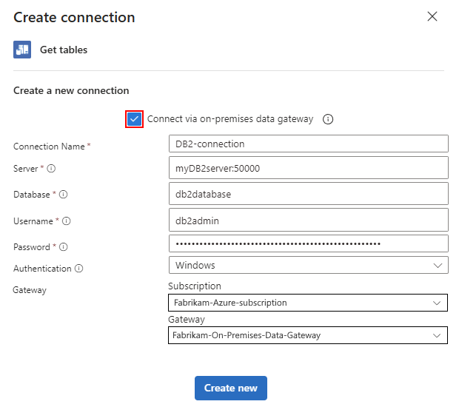Expand the Subscription dropdown
459x407 pixels.
[x=308, y=303]
